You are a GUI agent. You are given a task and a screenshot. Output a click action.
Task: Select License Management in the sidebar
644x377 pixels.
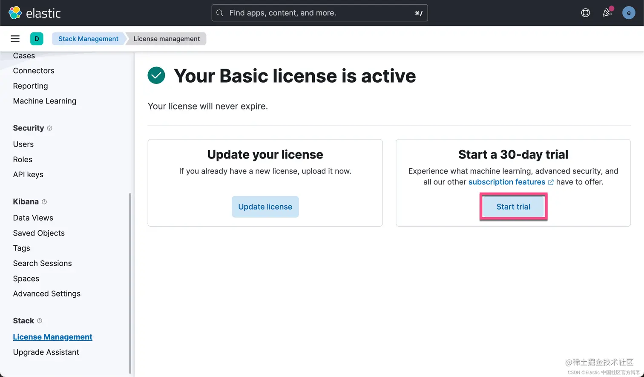point(52,337)
